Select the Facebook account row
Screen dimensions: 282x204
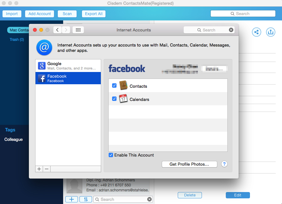[x=68, y=78]
